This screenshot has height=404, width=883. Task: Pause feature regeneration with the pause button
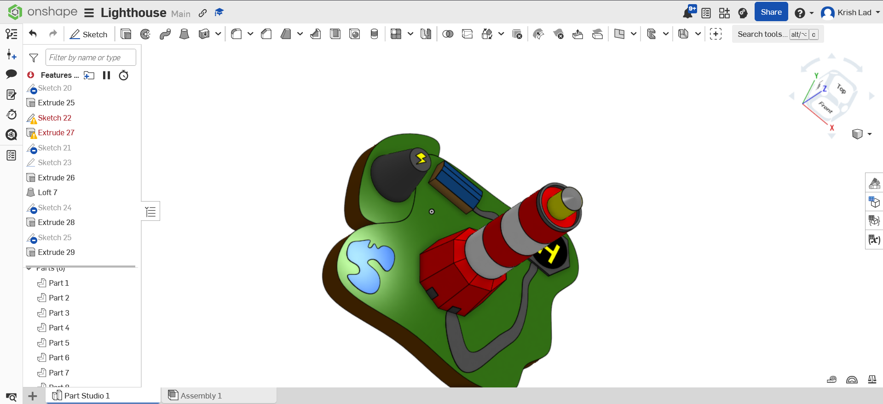[x=107, y=75]
